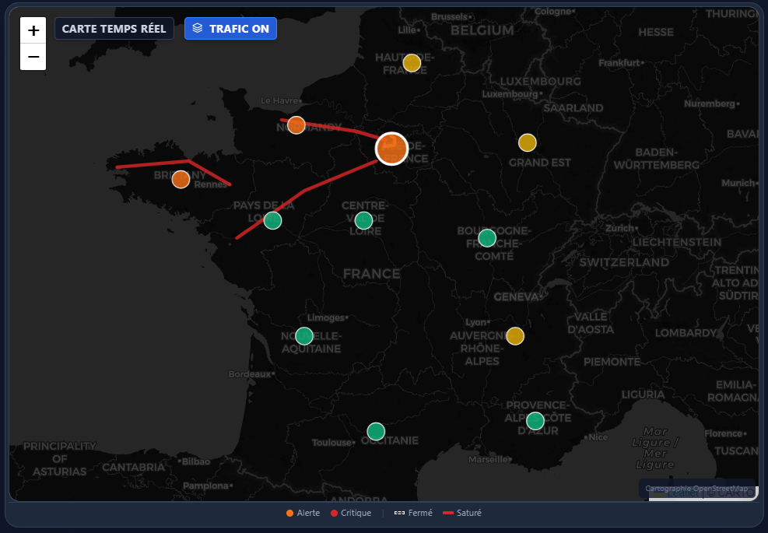This screenshot has width=768, height=533.
Task: Select the green Pays de la Loire marker
Action: pyautogui.click(x=273, y=220)
